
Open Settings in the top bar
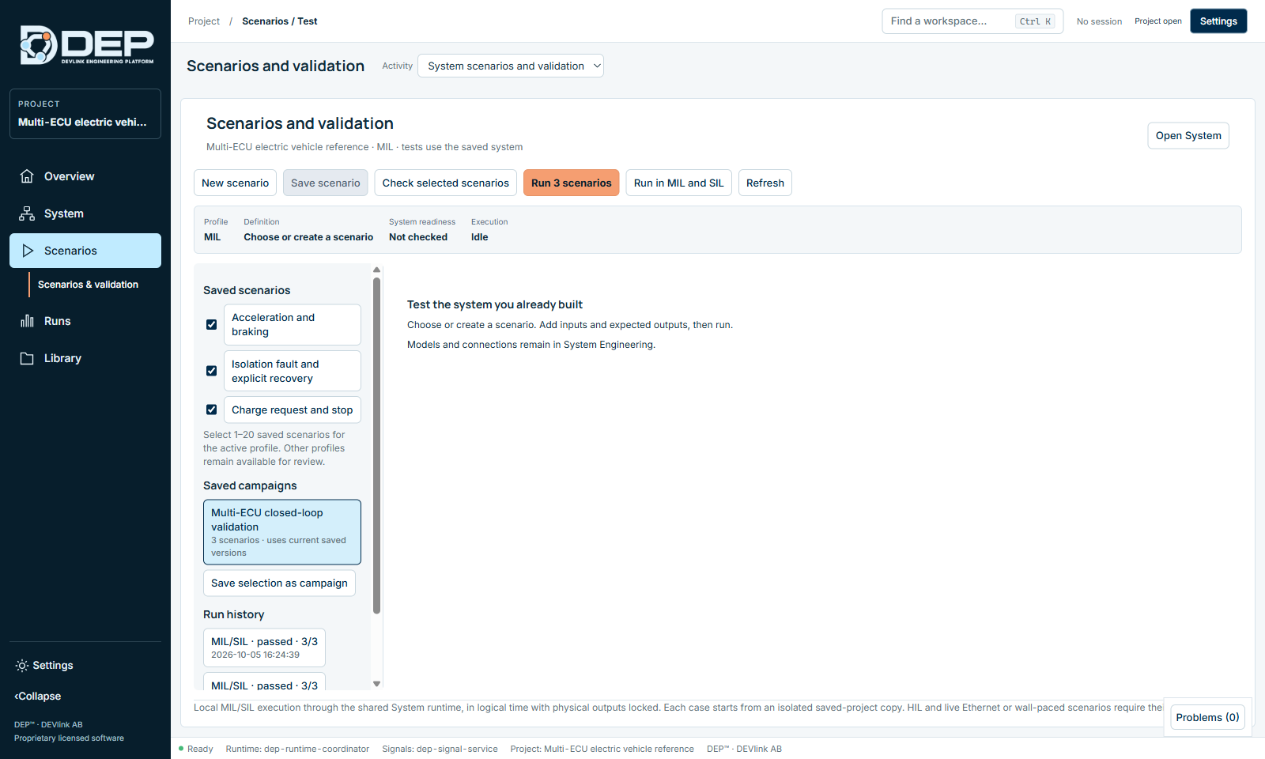[x=1218, y=21]
